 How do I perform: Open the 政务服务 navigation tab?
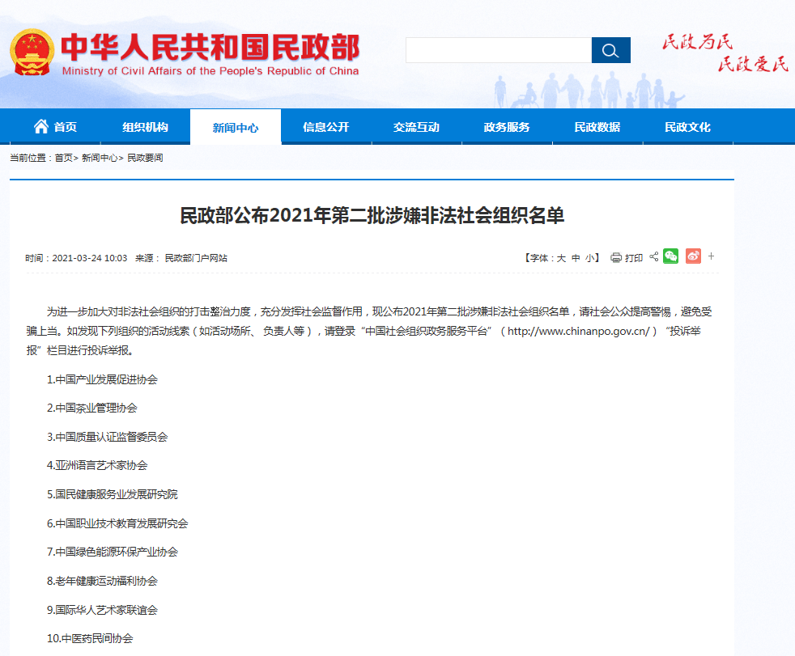coord(507,127)
